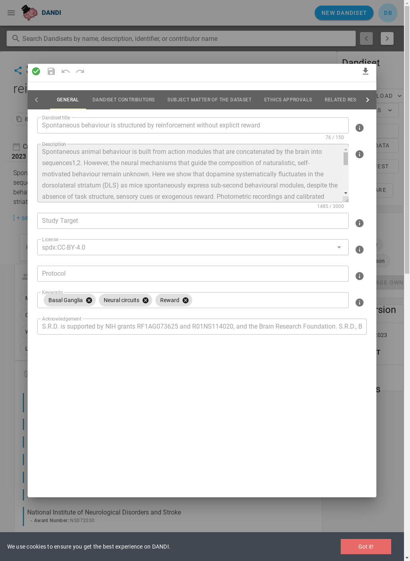Go to next search result arrow
The height and width of the screenshot is (561, 410).
coord(387,38)
